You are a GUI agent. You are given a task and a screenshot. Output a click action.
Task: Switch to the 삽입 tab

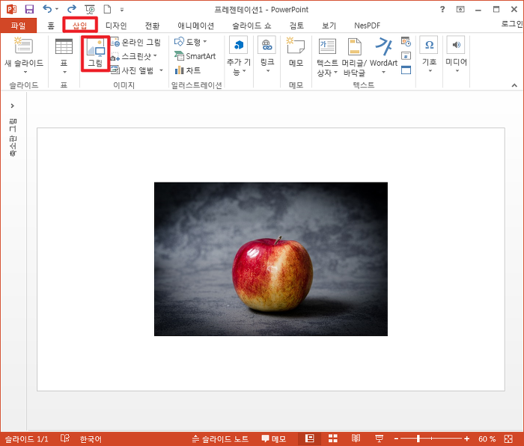(80, 25)
